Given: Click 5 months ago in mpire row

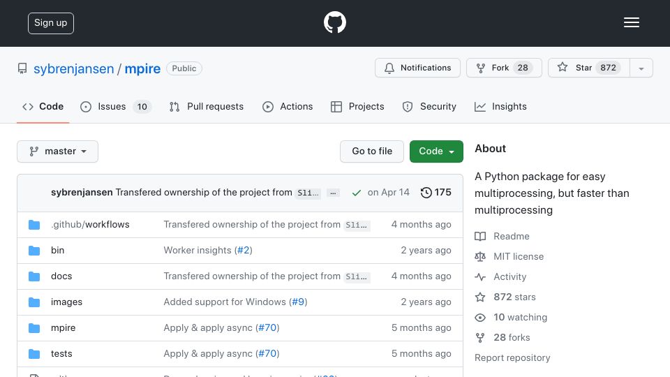Looking at the screenshot, I should [421, 328].
